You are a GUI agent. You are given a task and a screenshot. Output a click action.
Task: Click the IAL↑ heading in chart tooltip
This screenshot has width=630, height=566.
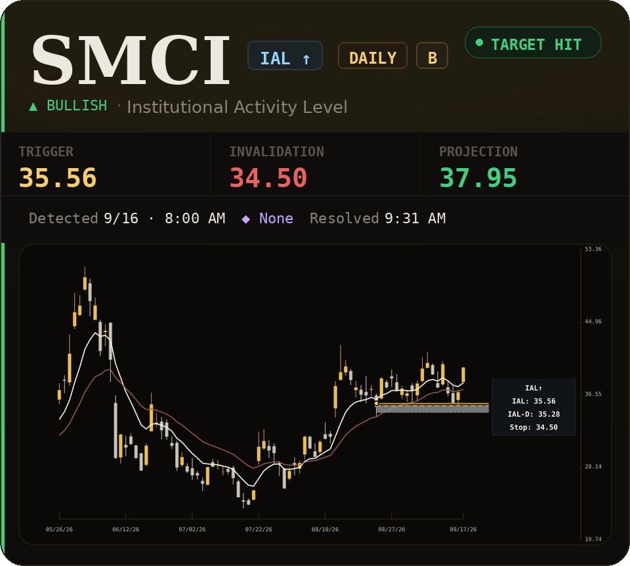(x=534, y=388)
